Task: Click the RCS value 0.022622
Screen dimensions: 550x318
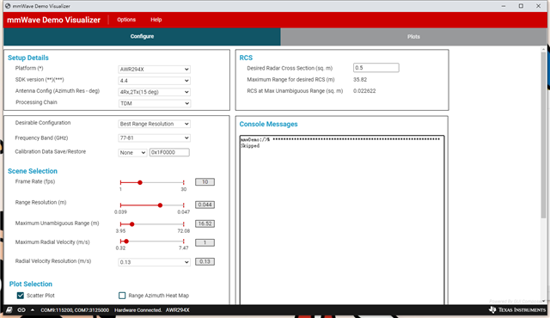Action: tap(364, 91)
